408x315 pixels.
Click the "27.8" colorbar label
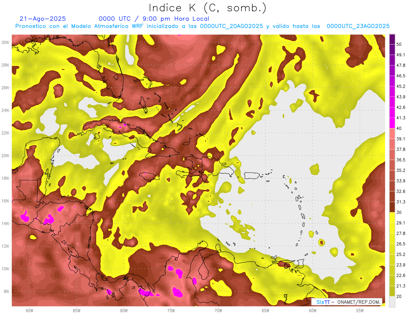pyautogui.click(x=401, y=233)
